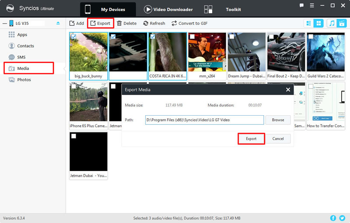Check the Dream Jump - Dubai checkbox
Screen dimensions: 350x223
tap(232, 37)
